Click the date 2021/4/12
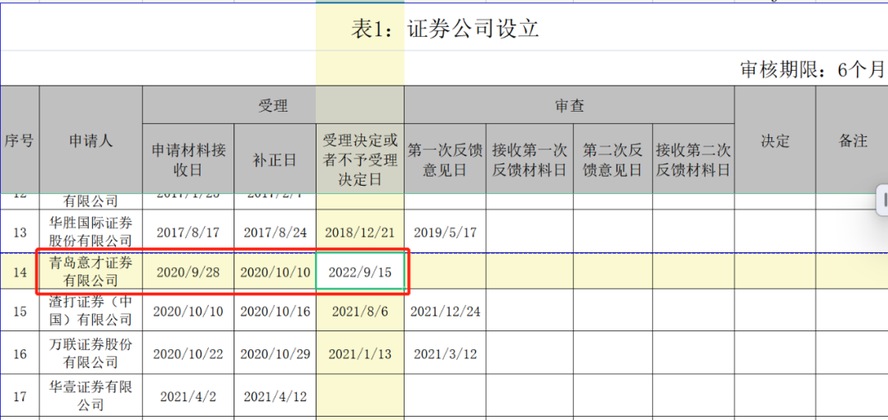The width and height of the screenshot is (888, 420). [275, 395]
